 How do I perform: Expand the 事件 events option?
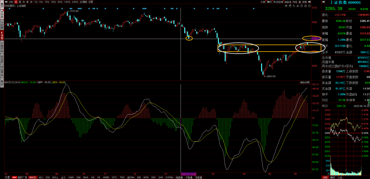coord(269,2)
